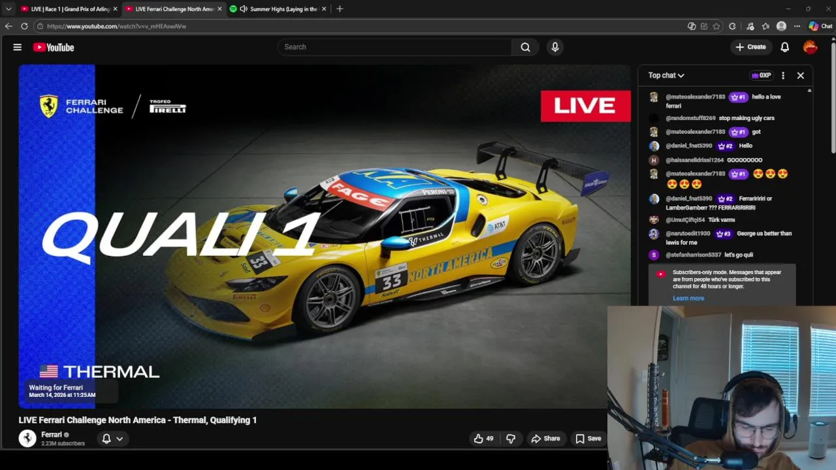Select @UmutÇiftçi54 chat username
The image size is (836, 470).
coord(685,220)
